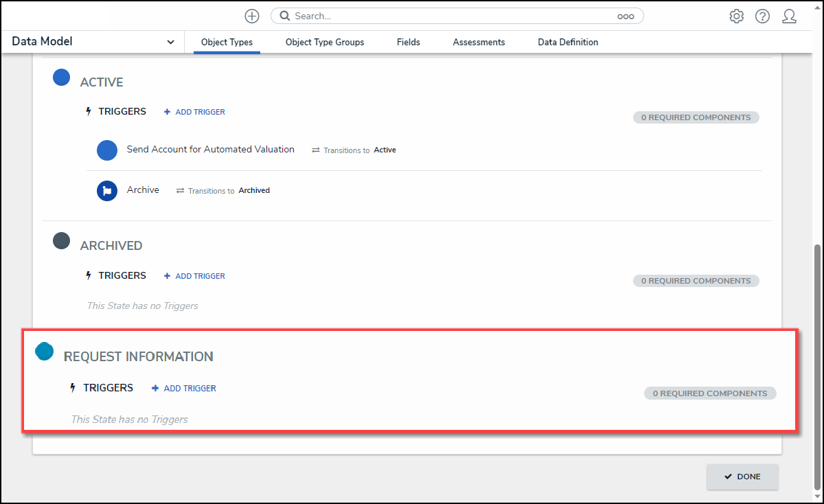Click transition arrows icon on the Archive row
Screen dimensions: 824x504
(181, 191)
